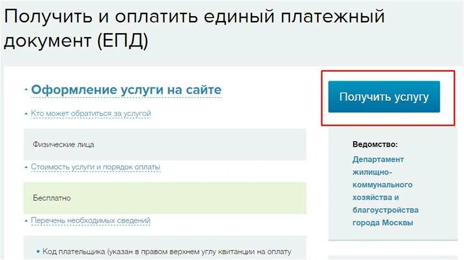The width and height of the screenshot is (464, 260).
Task: Click the «Получить услугу» button
Action: click(384, 97)
